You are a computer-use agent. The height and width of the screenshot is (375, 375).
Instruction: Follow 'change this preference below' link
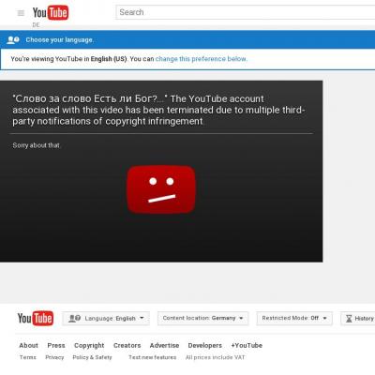[201, 59]
